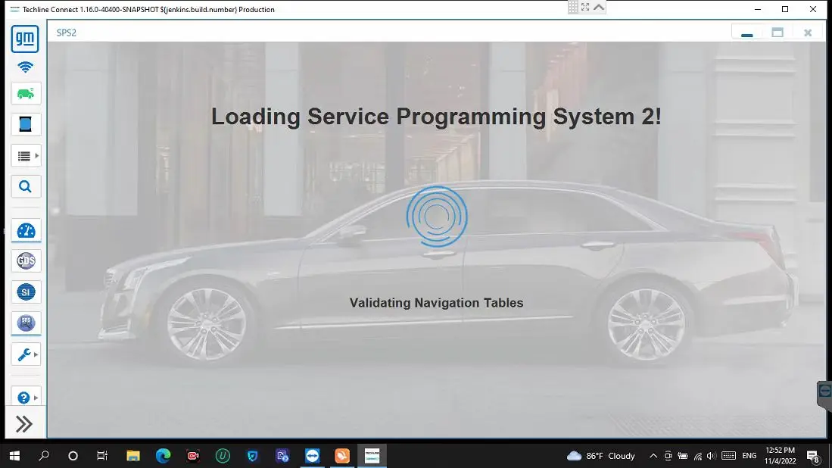Screen dimensions: 832x468
Task: Open the volume control in system tray
Action: tap(712, 456)
